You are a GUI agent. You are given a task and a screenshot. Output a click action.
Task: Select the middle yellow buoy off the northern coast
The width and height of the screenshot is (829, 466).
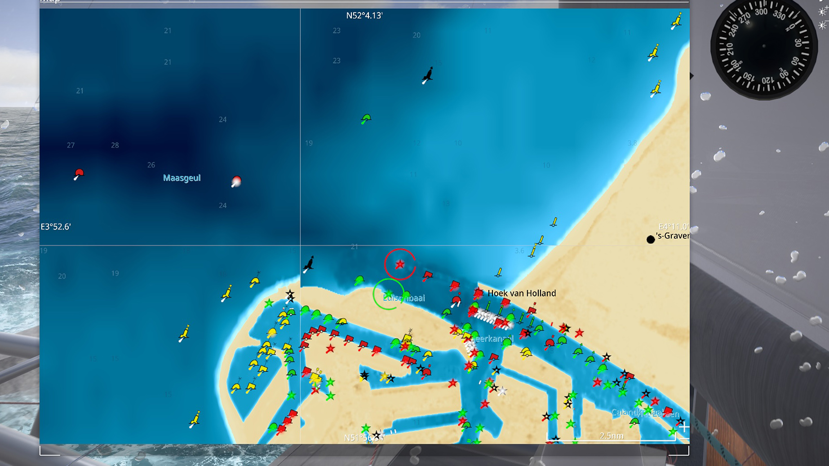[x=653, y=53]
